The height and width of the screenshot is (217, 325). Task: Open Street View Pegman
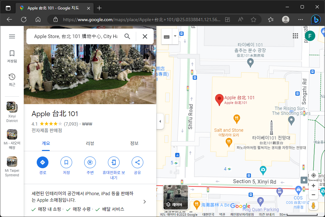[313, 206]
